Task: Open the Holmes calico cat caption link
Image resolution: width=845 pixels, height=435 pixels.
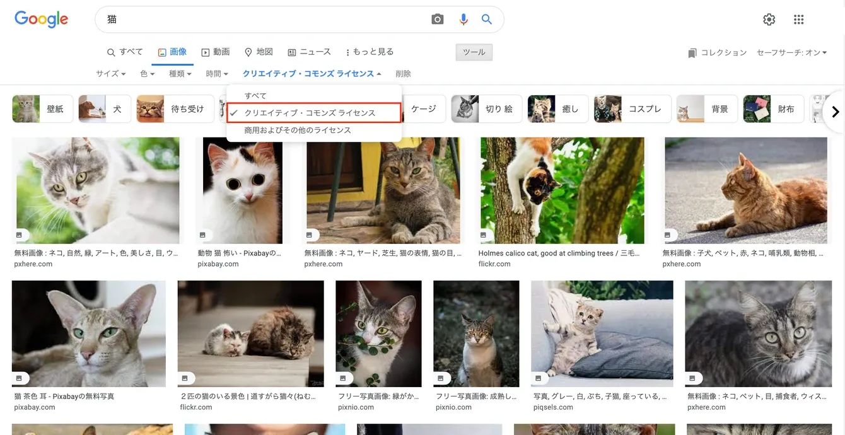Action: click(x=559, y=253)
